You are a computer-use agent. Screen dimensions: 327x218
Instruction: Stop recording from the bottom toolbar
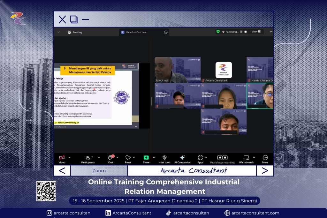(x=225, y=157)
